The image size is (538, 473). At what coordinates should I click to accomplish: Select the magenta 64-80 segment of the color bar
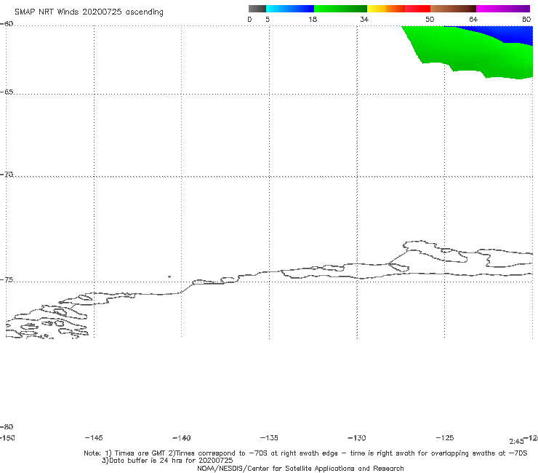pos(503,9)
